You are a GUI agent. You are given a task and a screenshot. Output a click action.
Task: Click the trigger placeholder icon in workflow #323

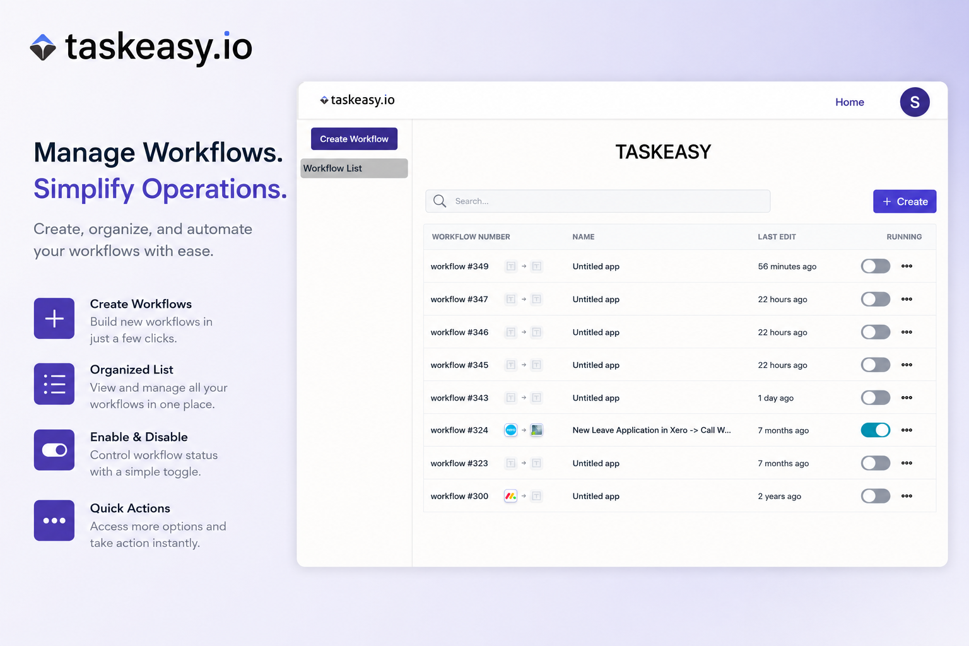point(511,463)
